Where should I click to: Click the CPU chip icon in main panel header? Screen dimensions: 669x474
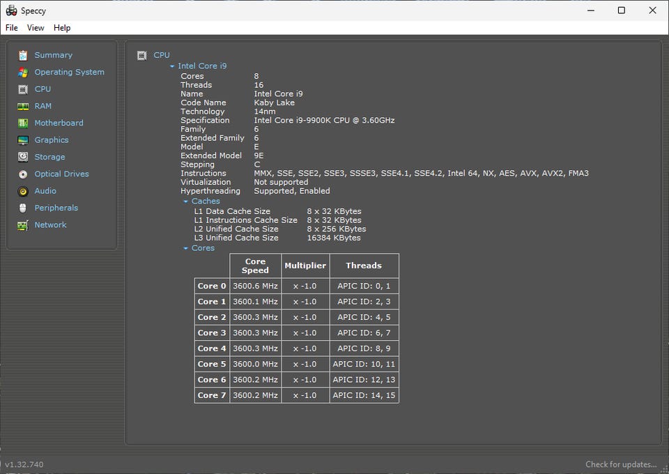pyautogui.click(x=142, y=55)
